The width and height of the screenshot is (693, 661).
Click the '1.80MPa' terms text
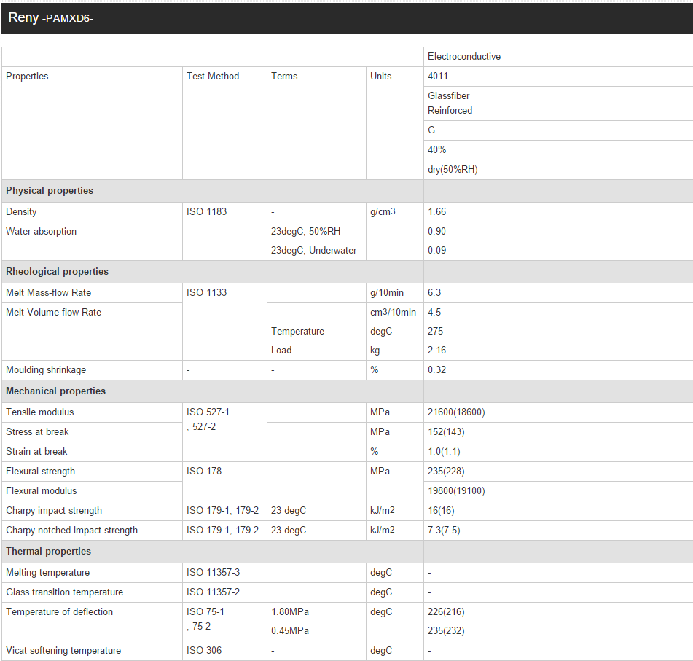[290, 612]
